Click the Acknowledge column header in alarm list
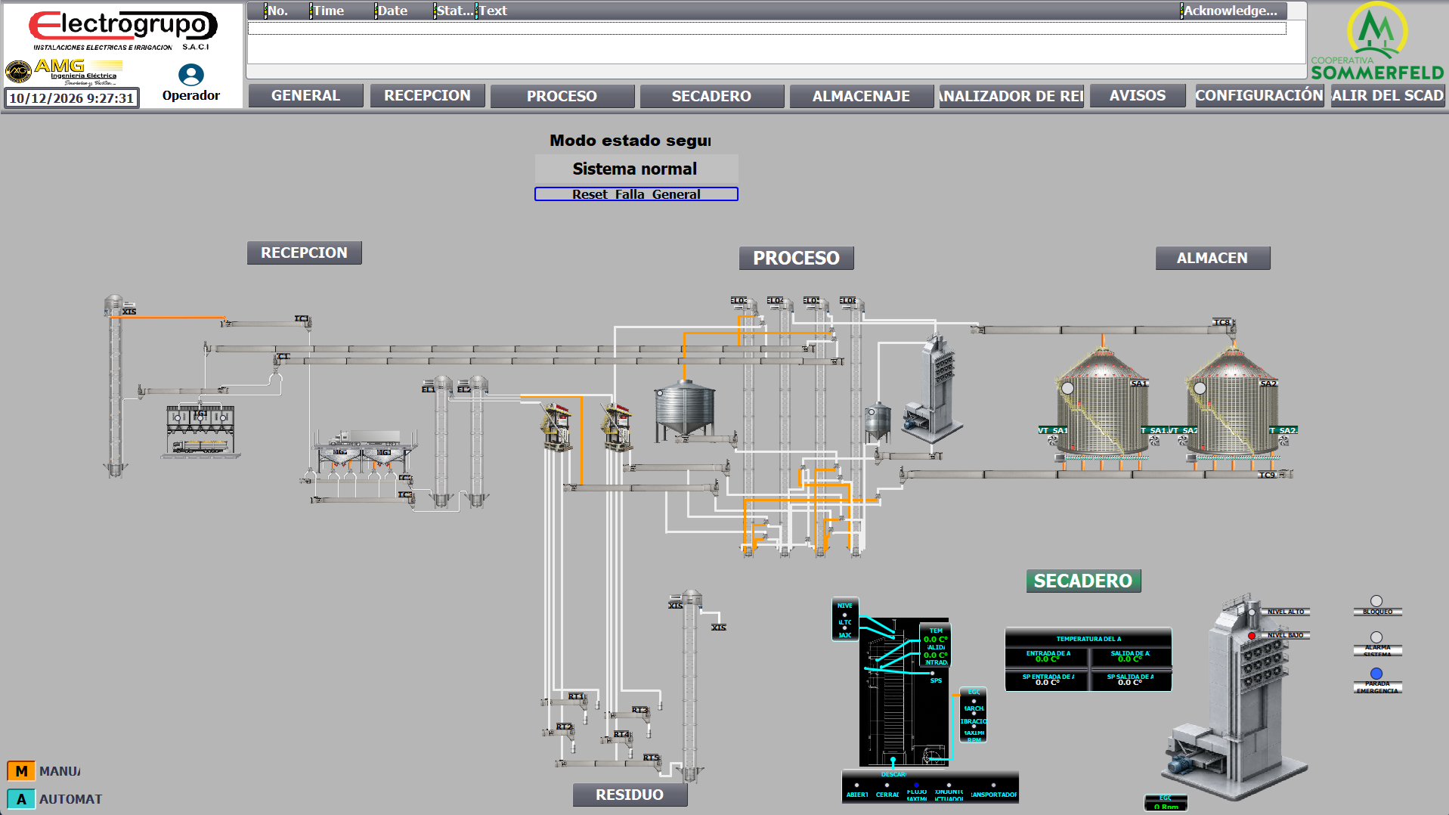 (1231, 11)
